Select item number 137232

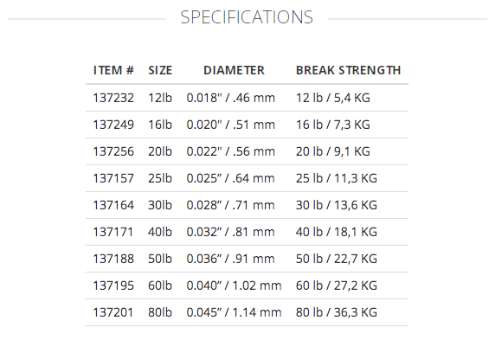pyautogui.click(x=113, y=98)
